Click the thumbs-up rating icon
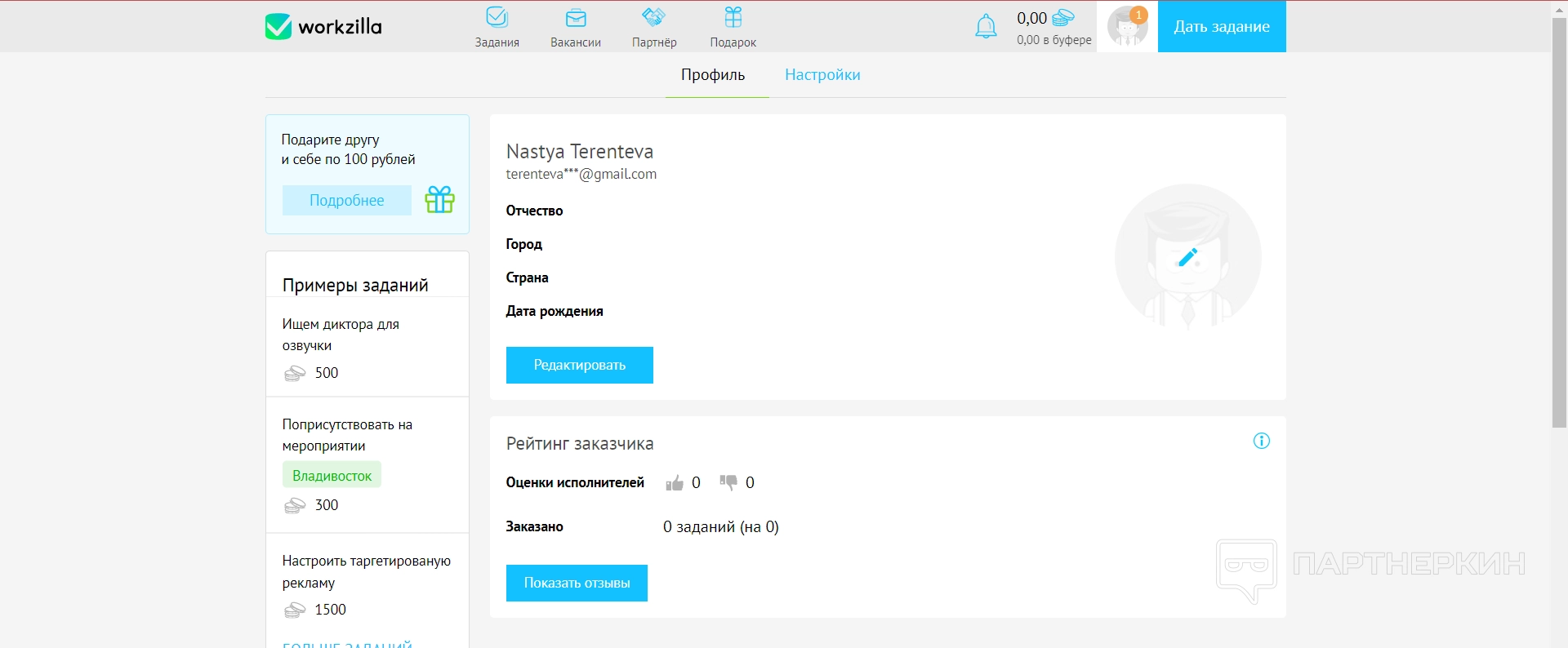Viewport: 1568px width, 648px height. [x=675, y=482]
